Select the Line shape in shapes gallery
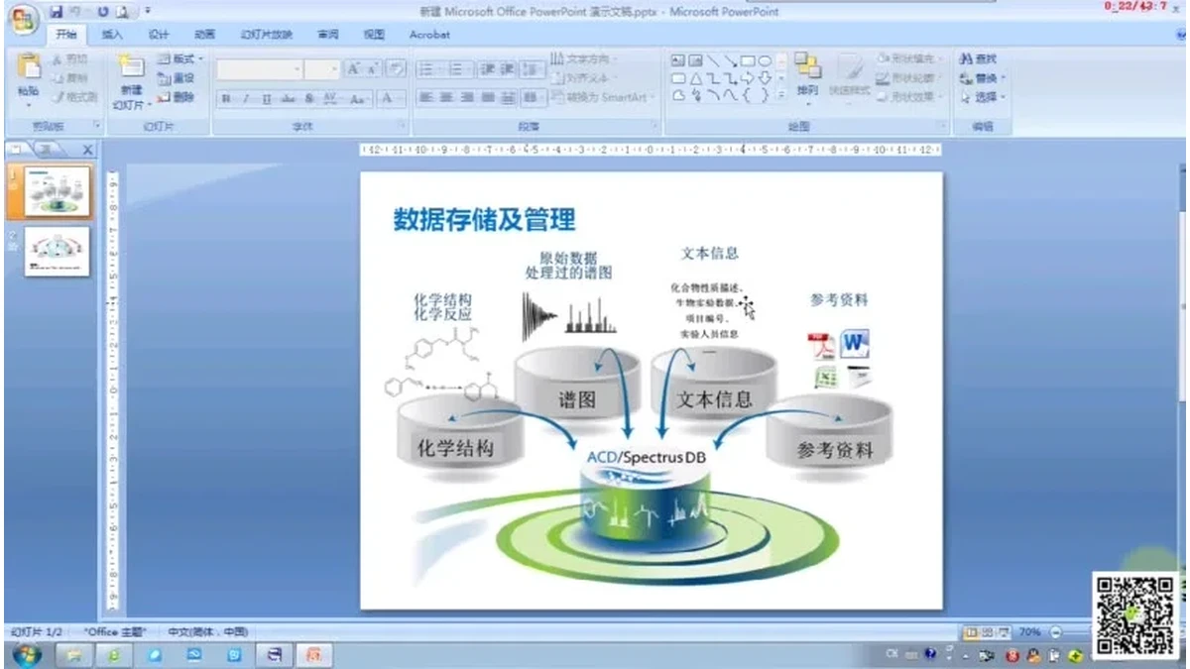Screen dimensions: 1190x669 click(x=713, y=60)
